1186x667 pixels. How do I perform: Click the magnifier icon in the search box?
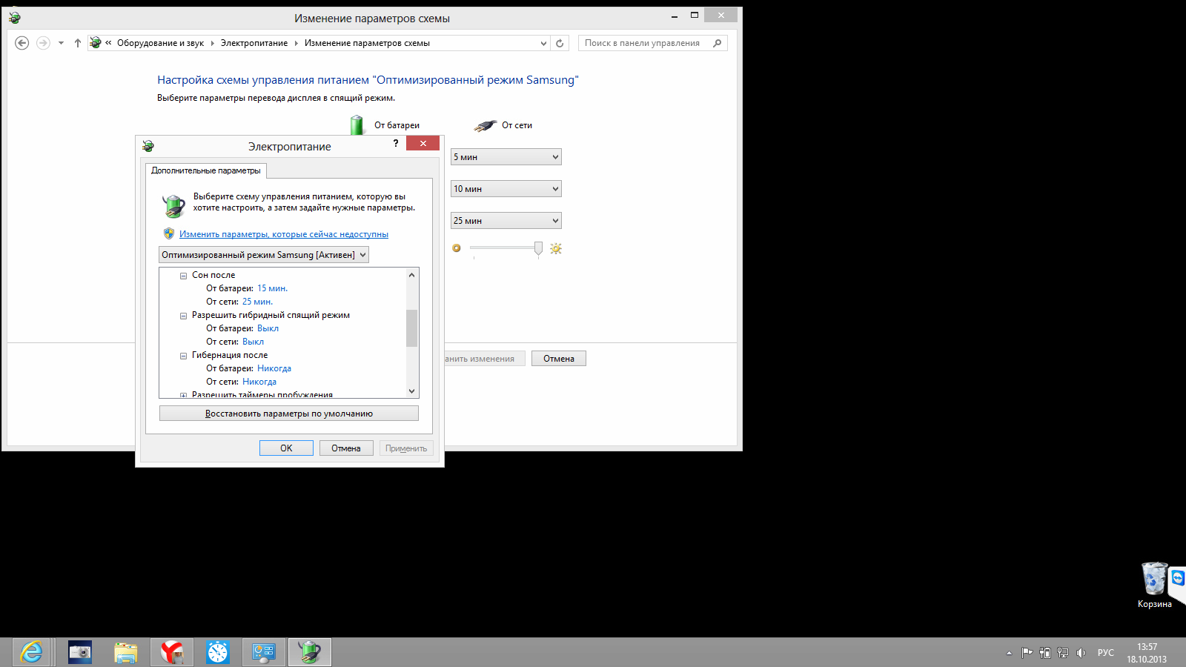click(718, 43)
